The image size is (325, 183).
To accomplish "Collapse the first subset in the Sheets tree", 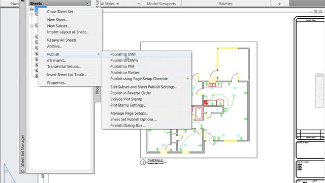I will click(31, 15).
